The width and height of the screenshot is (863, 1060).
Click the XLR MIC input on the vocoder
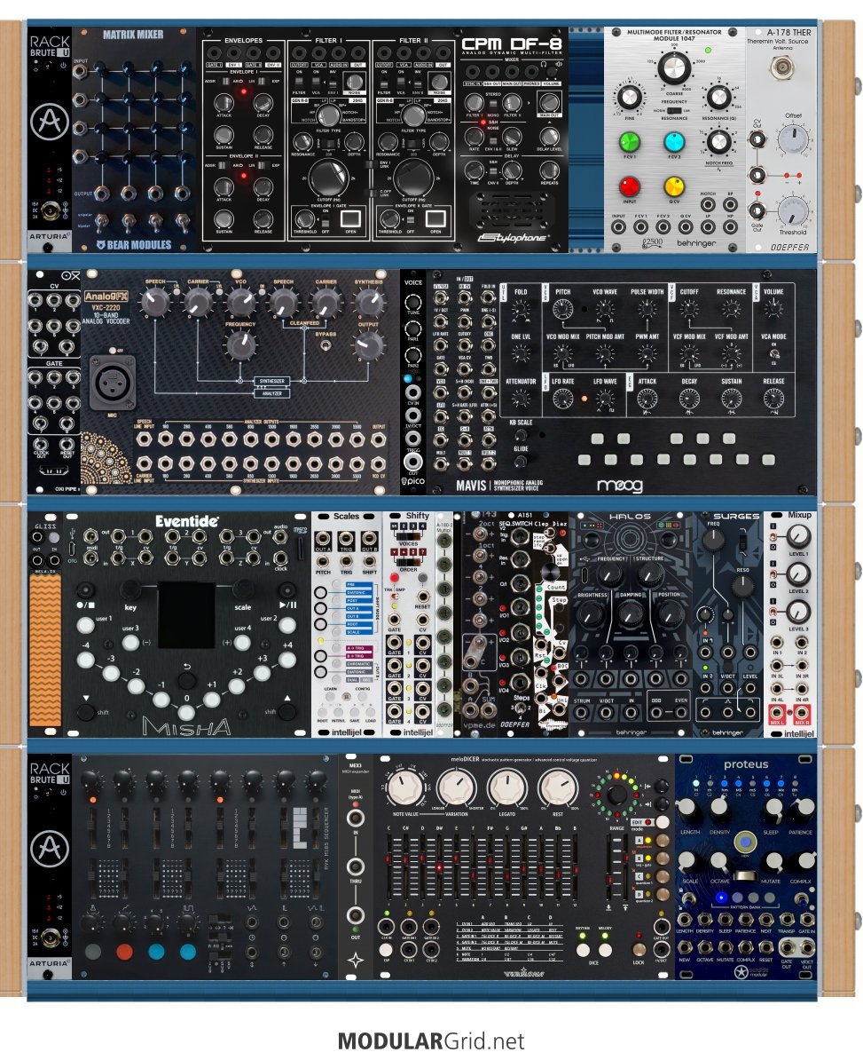(112, 384)
